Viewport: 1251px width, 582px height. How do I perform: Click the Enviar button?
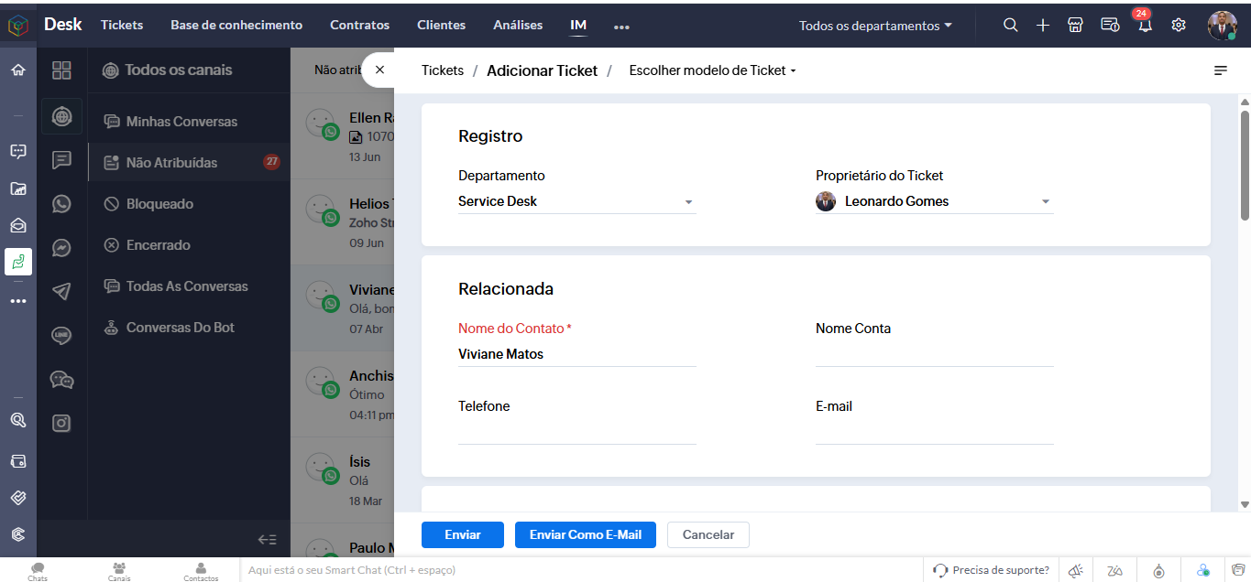(x=462, y=535)
